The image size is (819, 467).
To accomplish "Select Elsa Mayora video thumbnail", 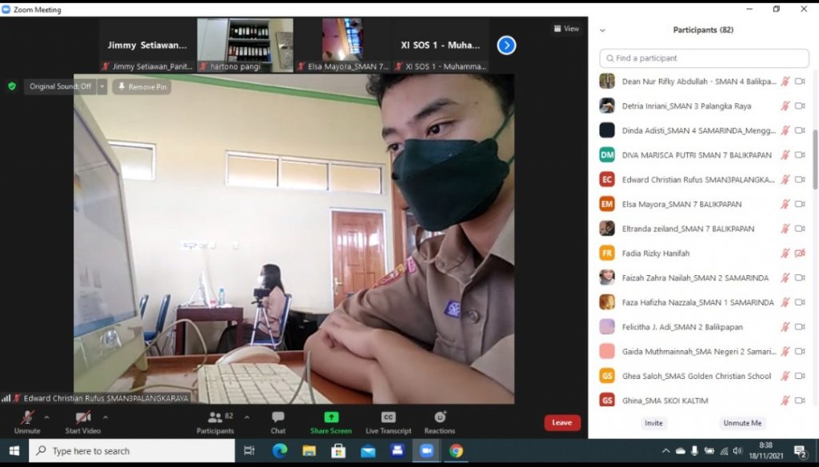I will tap(342, 45).
